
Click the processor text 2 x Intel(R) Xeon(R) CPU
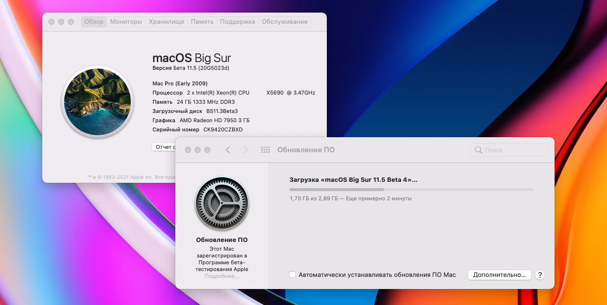pos(218,93)
